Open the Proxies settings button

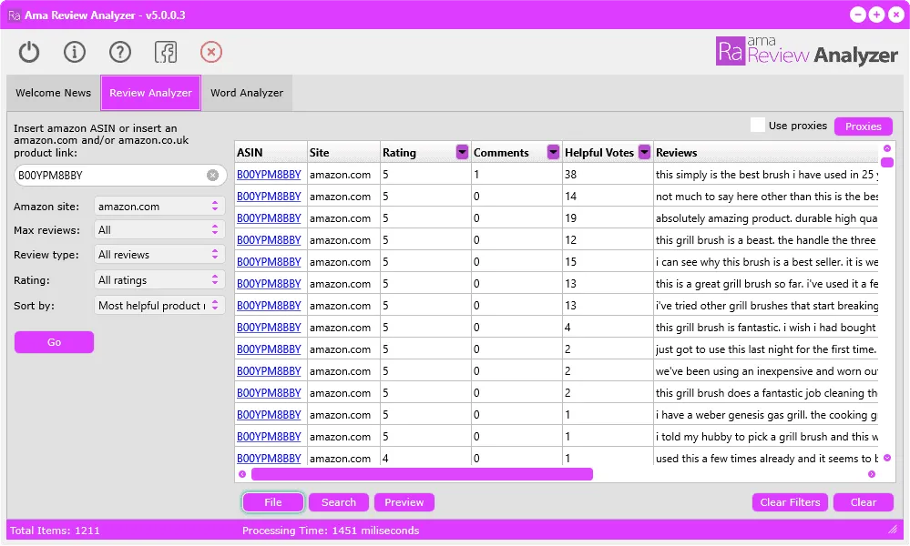coord(863,126)
